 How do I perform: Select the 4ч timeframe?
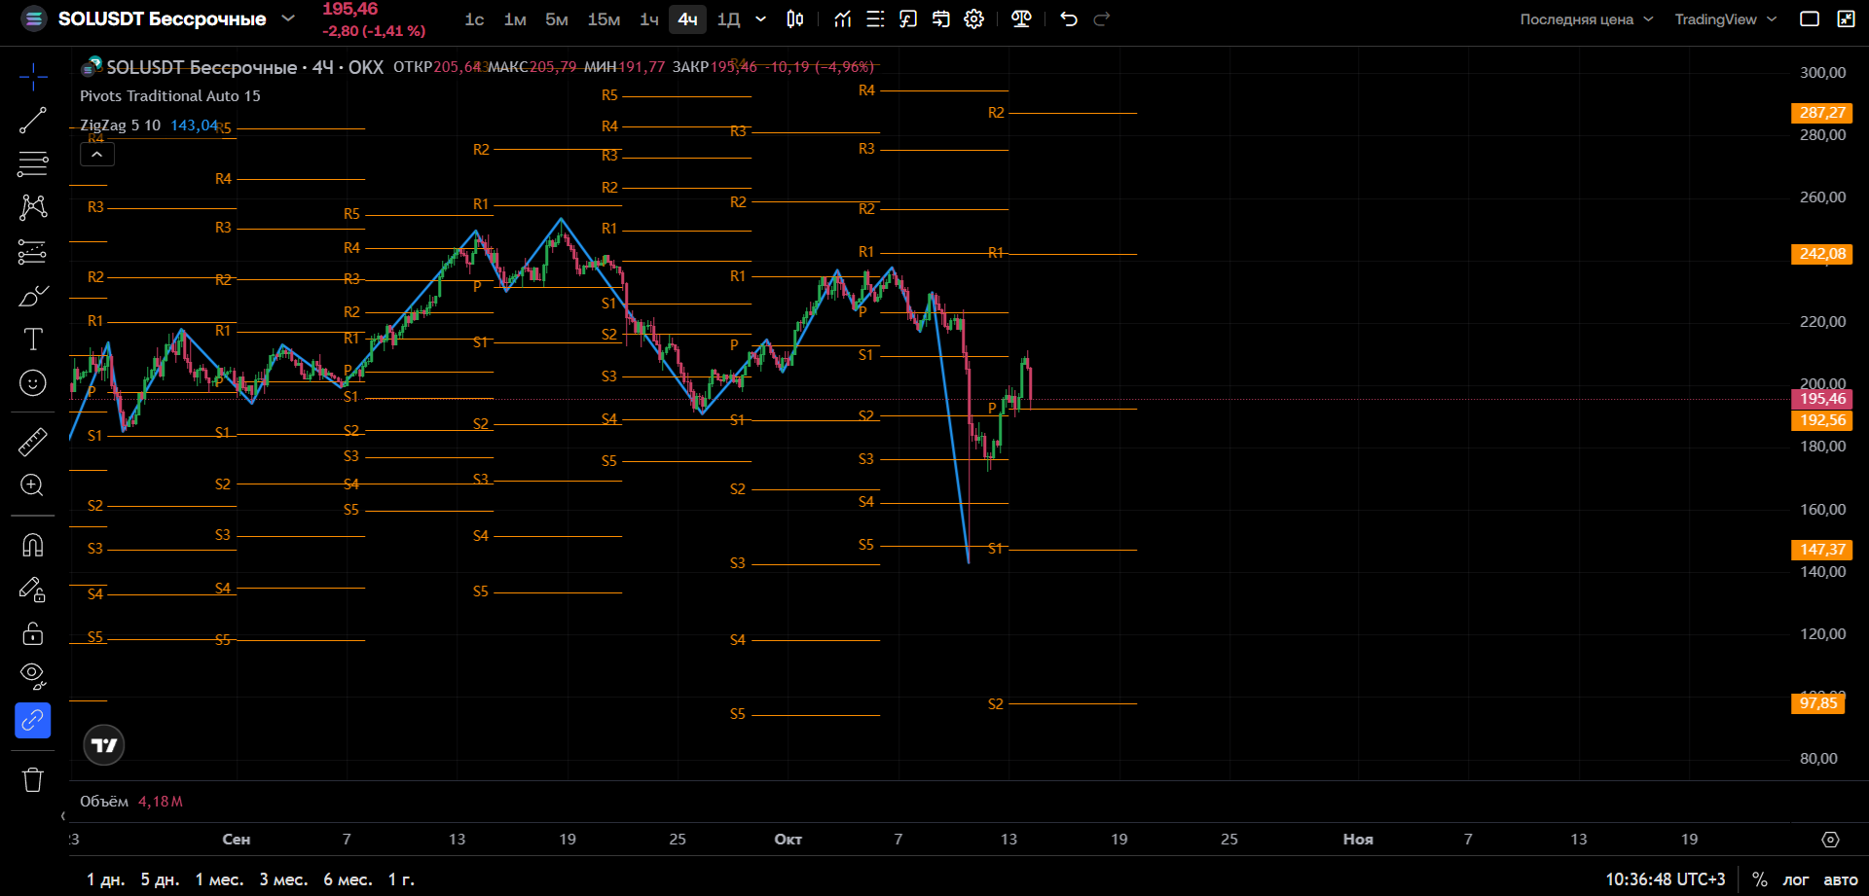(688, 19)
